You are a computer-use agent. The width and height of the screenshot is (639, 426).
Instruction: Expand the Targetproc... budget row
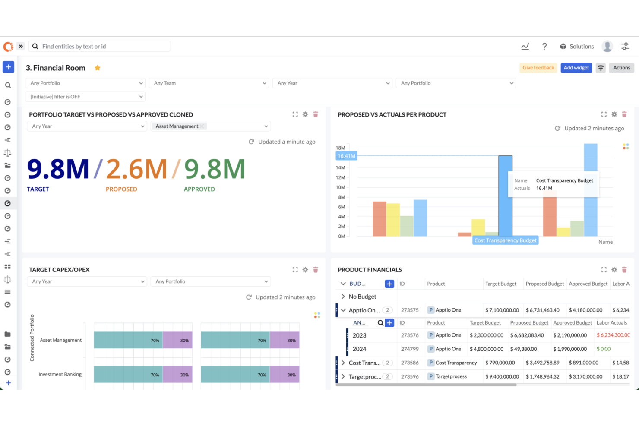pos(343,377)
